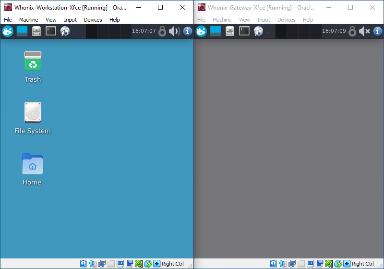The image size is (384, 269).
Task: Open Xfce applications menu in Workstation
Action: tap(8, 31)
